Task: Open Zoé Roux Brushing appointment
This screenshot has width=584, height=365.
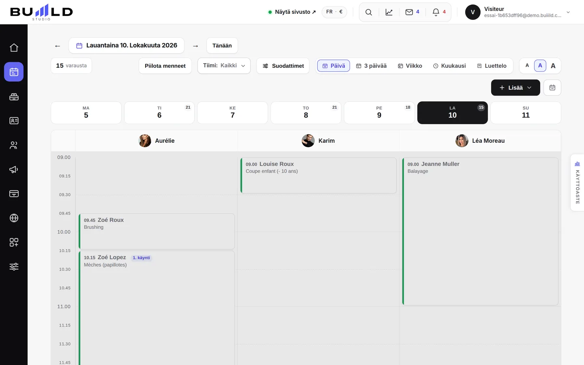Action: point(157,231)
